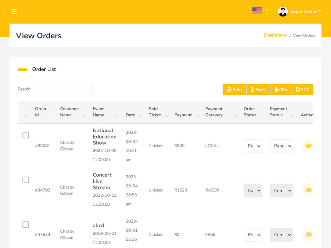Sort table by Sold Ticket column
331x248 pixels.
(166, 116)
